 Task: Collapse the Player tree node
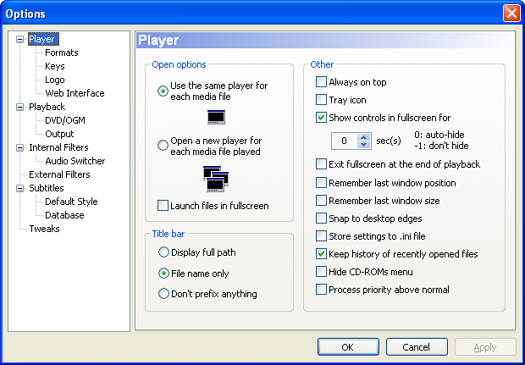[x=20, y=39]
